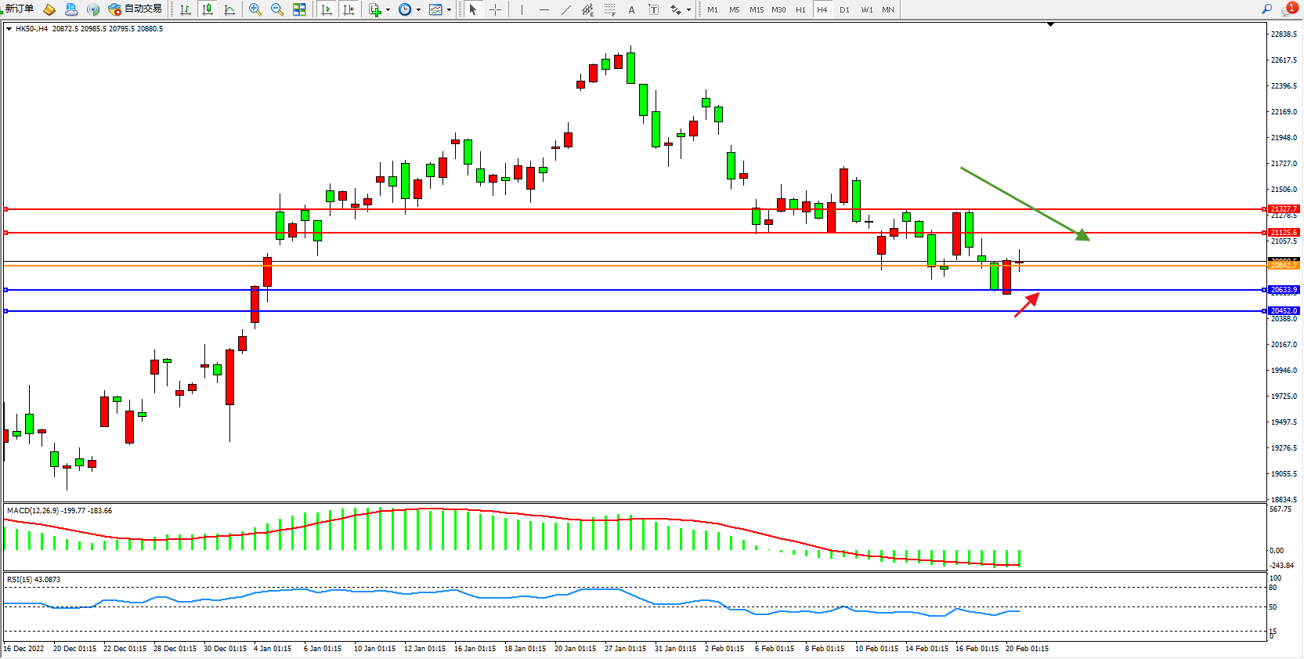1304x659 pixels.
Task: Toggle the chart shift button
Action: pyautogui.click(x=349, y=9)
